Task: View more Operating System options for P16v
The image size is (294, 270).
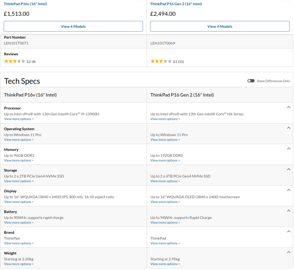Action: (x=19, y=140)
